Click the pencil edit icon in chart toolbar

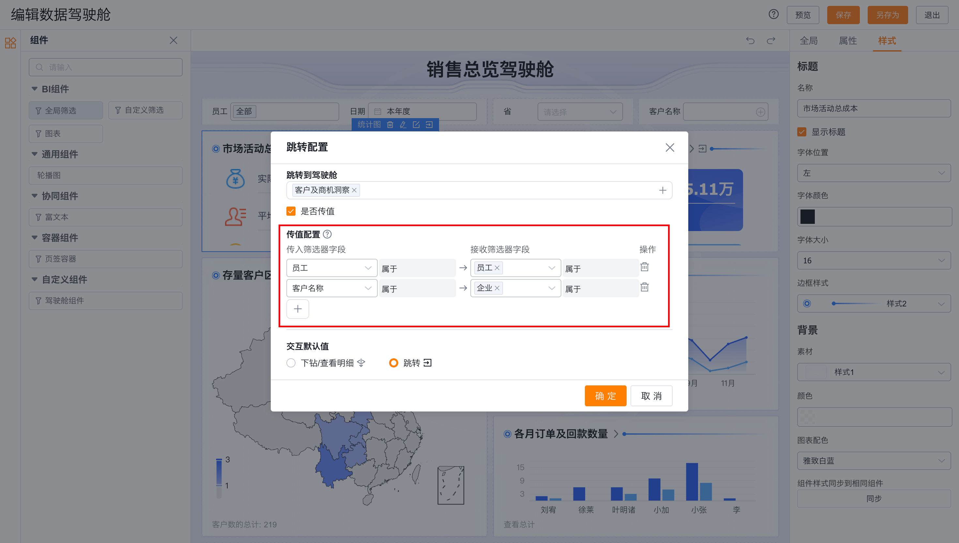pos(403,125)
